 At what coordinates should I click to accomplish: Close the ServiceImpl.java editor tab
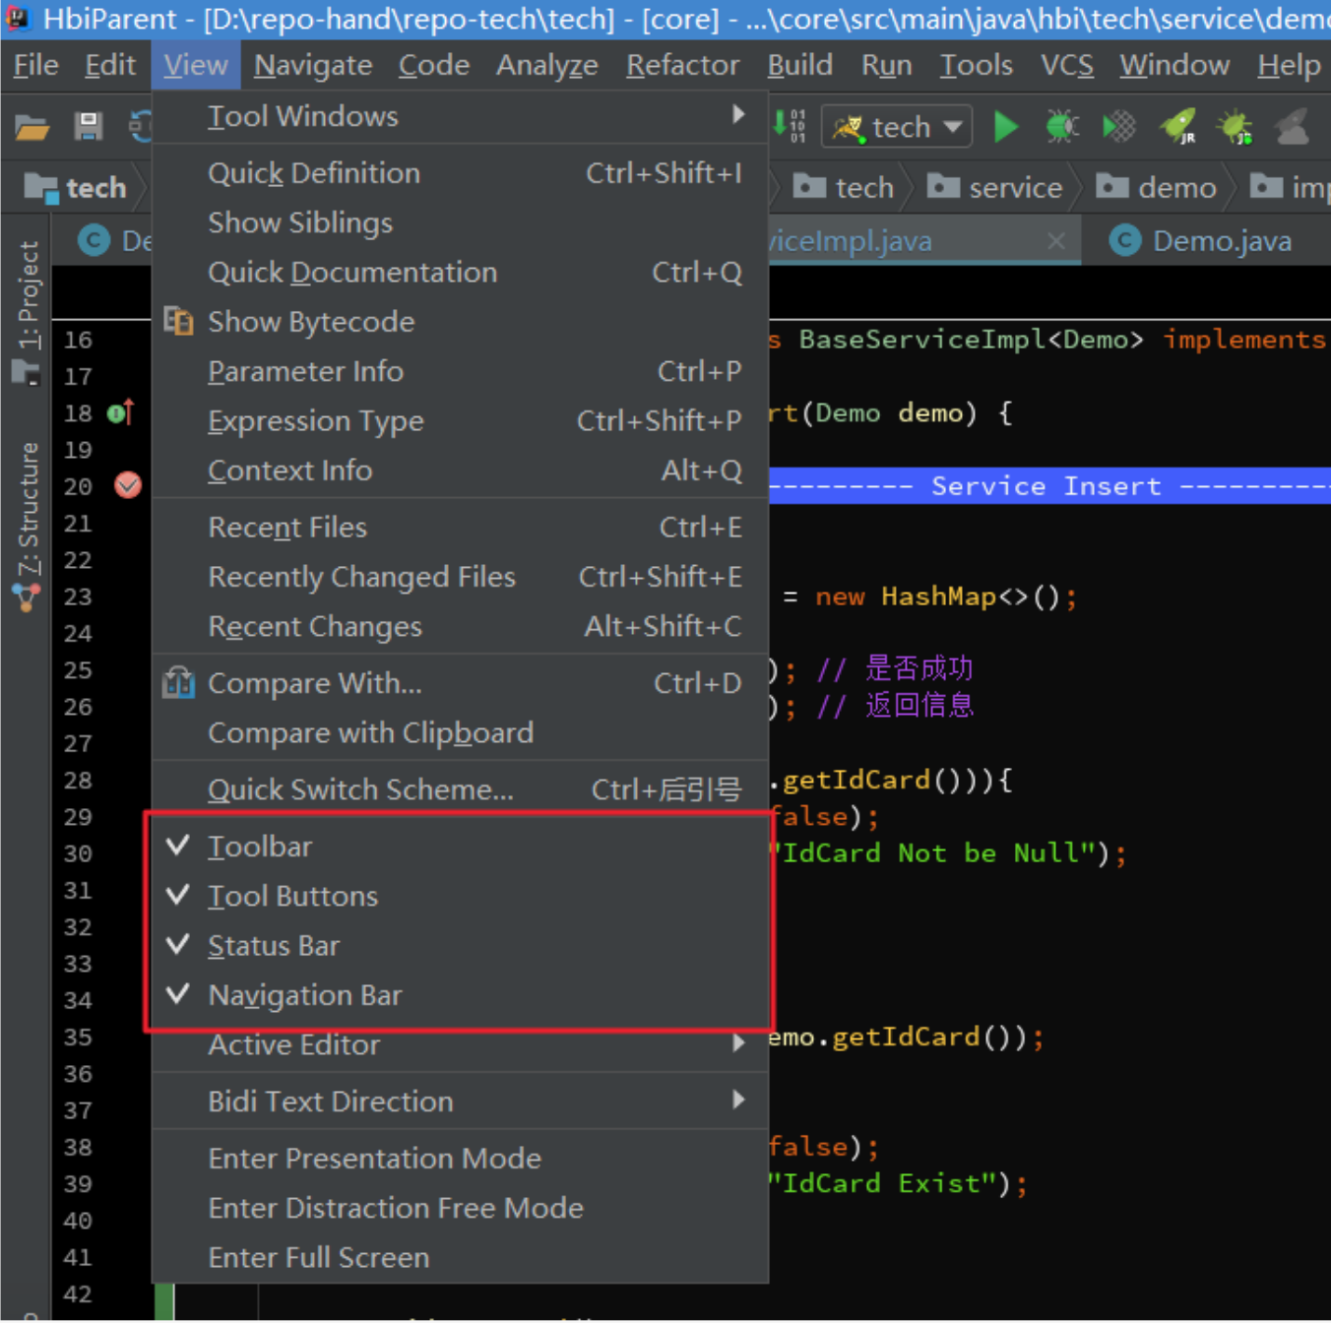point(1055,241)
